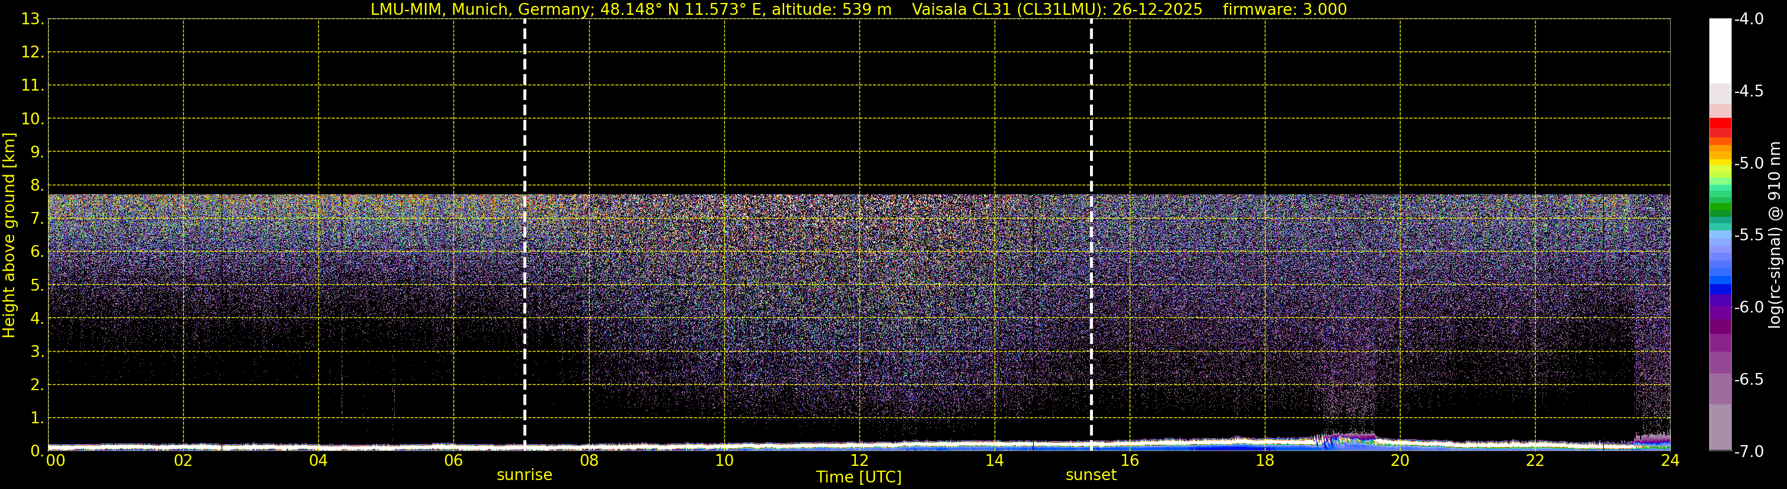
Task: Click the log(rc-signal) @ 910 nm colorbar title
Action: coord(1775,236)
